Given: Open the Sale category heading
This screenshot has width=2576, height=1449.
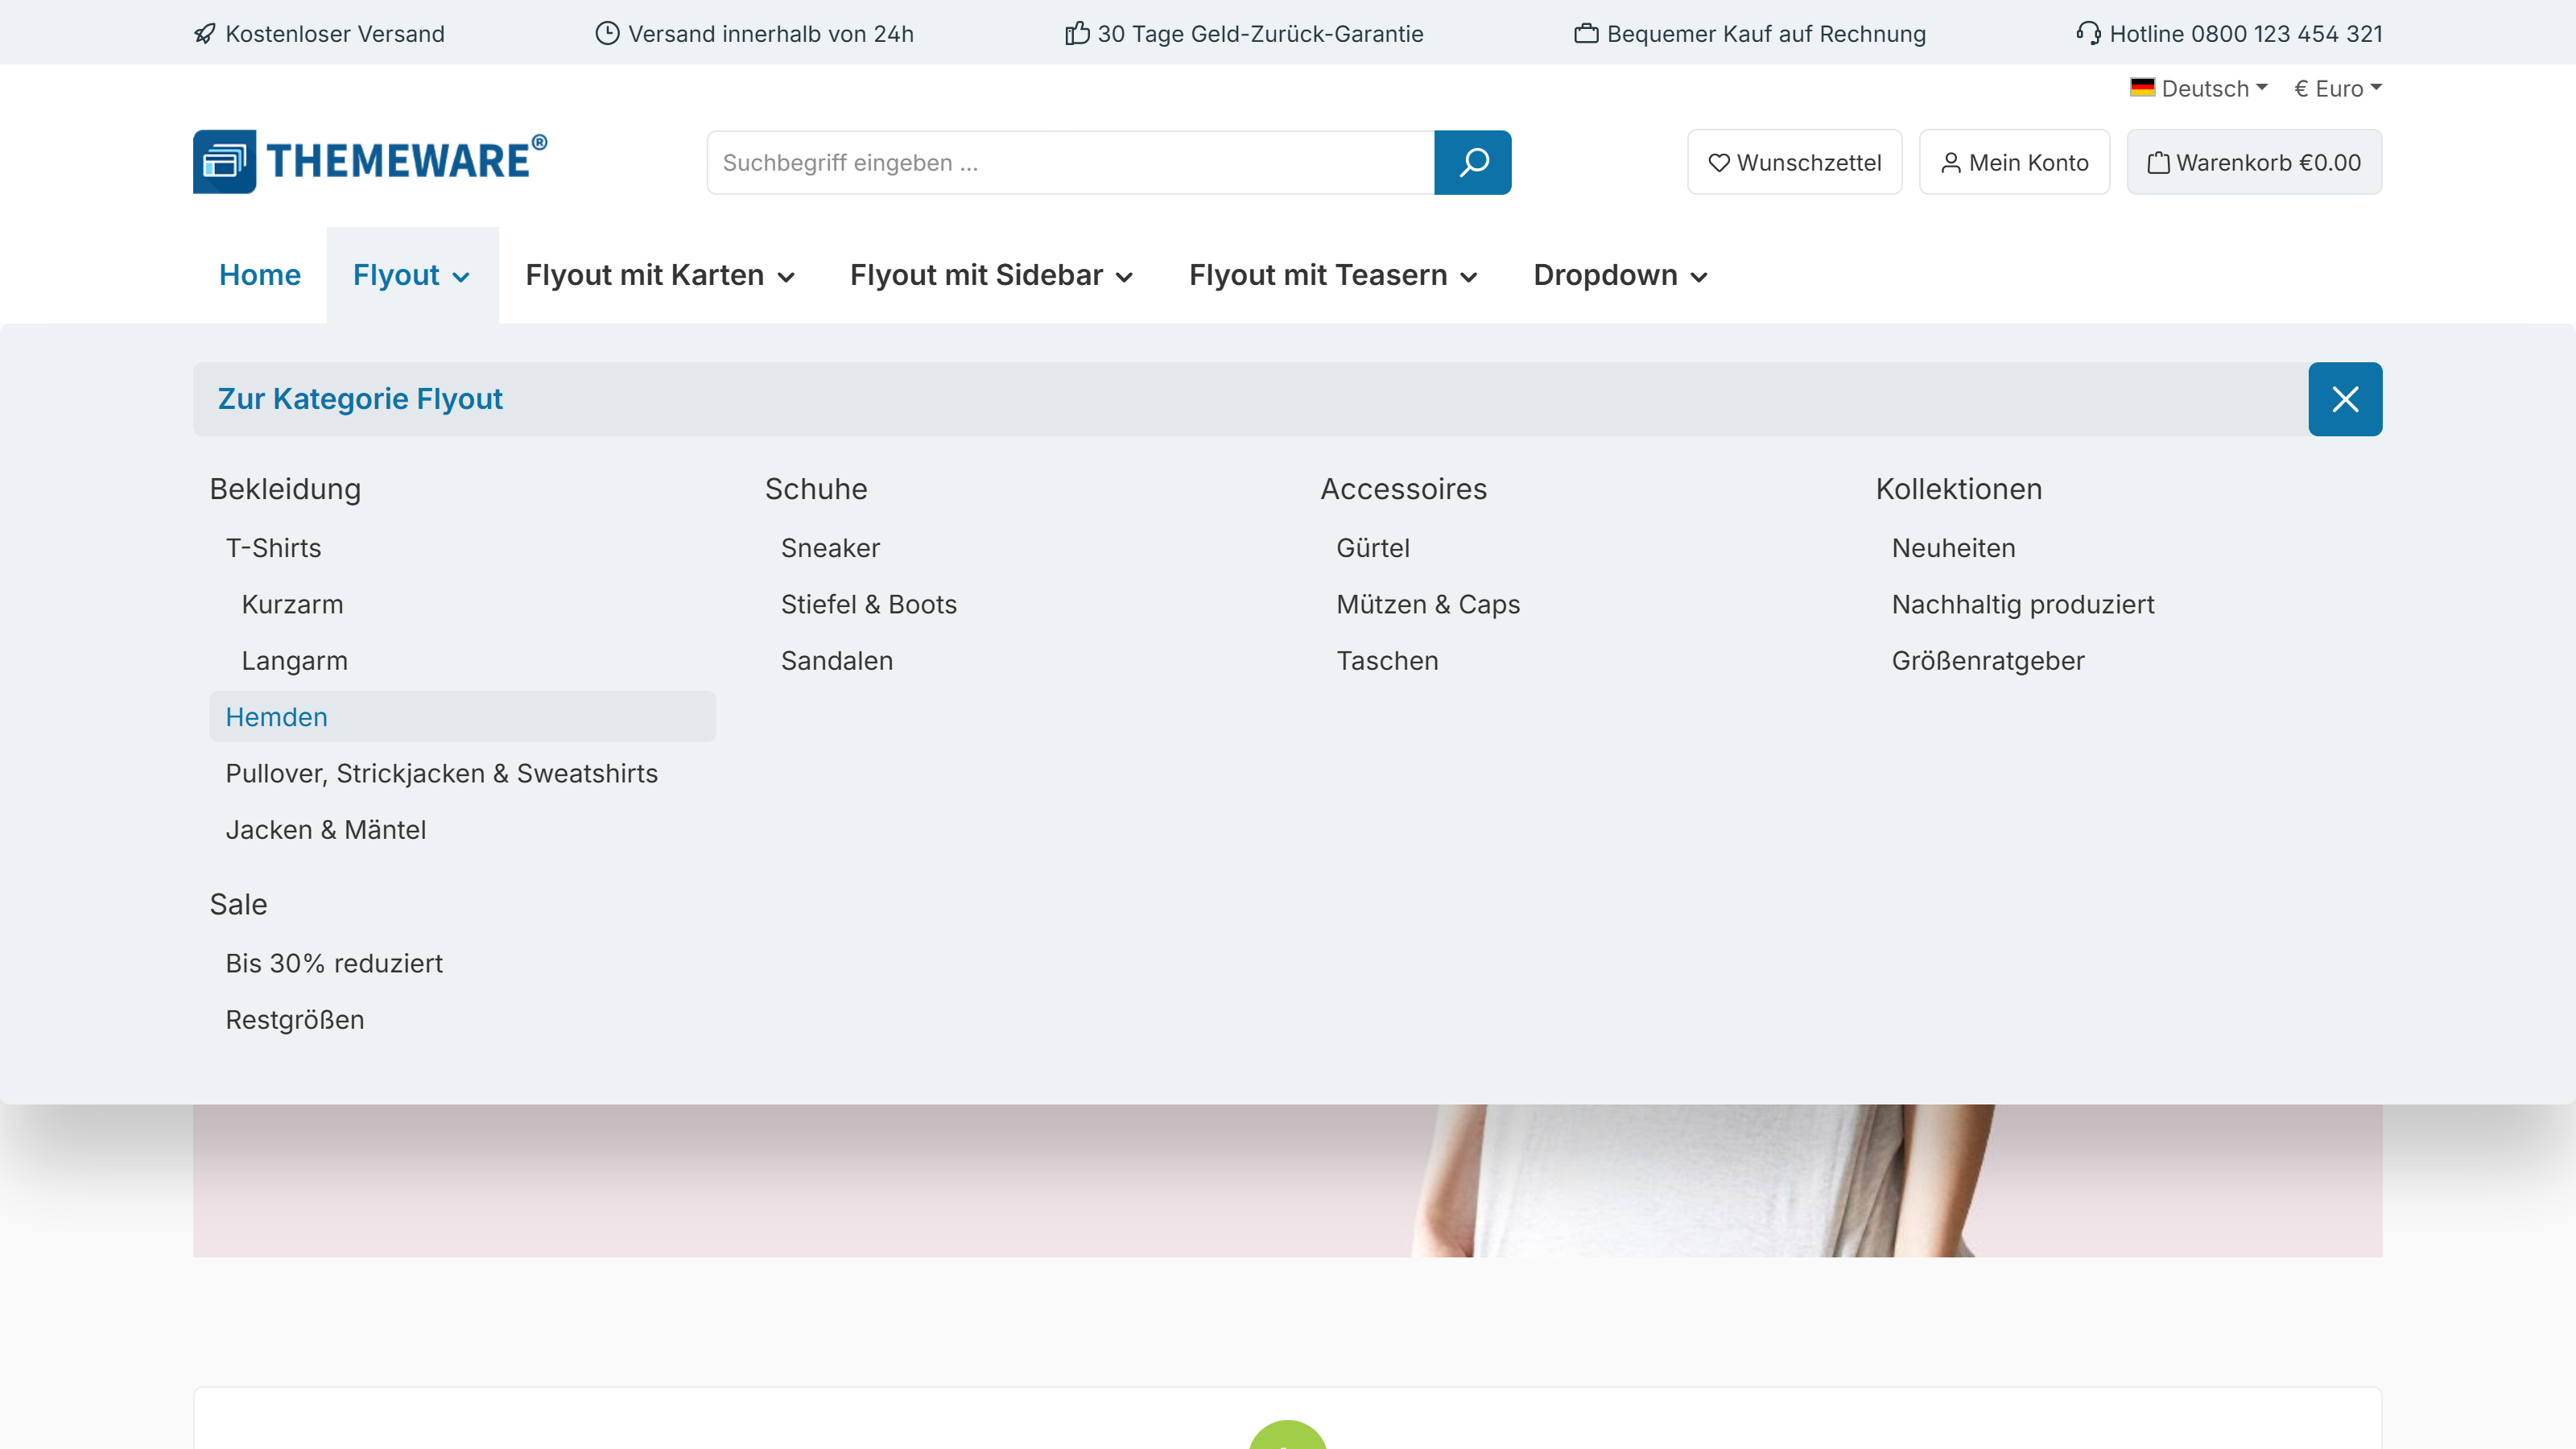Looking at the screenshot, I should pos(238,904).
